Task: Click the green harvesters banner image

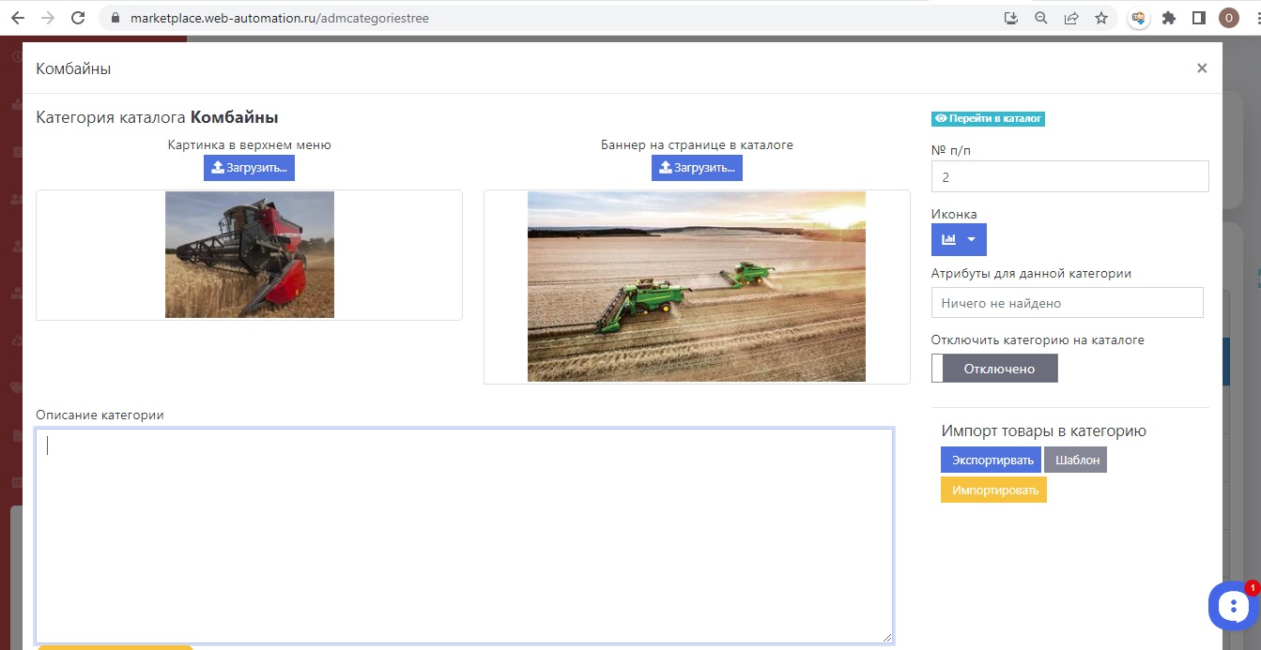Action: click(x=696, y=286)
